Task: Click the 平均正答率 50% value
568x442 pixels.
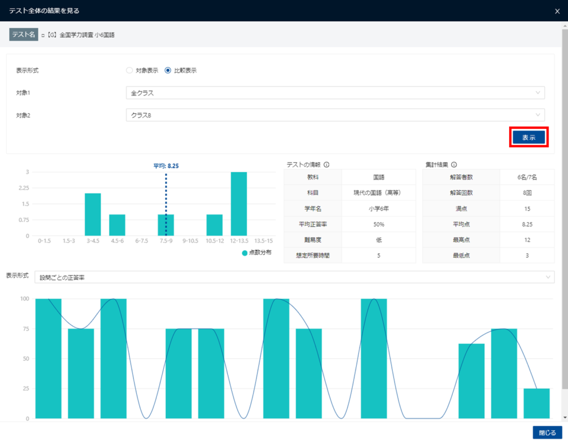Action: coord(378,224)
